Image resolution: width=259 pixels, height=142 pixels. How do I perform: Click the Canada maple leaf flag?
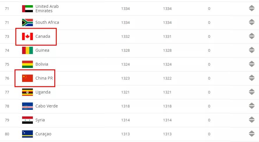(27, 36)
